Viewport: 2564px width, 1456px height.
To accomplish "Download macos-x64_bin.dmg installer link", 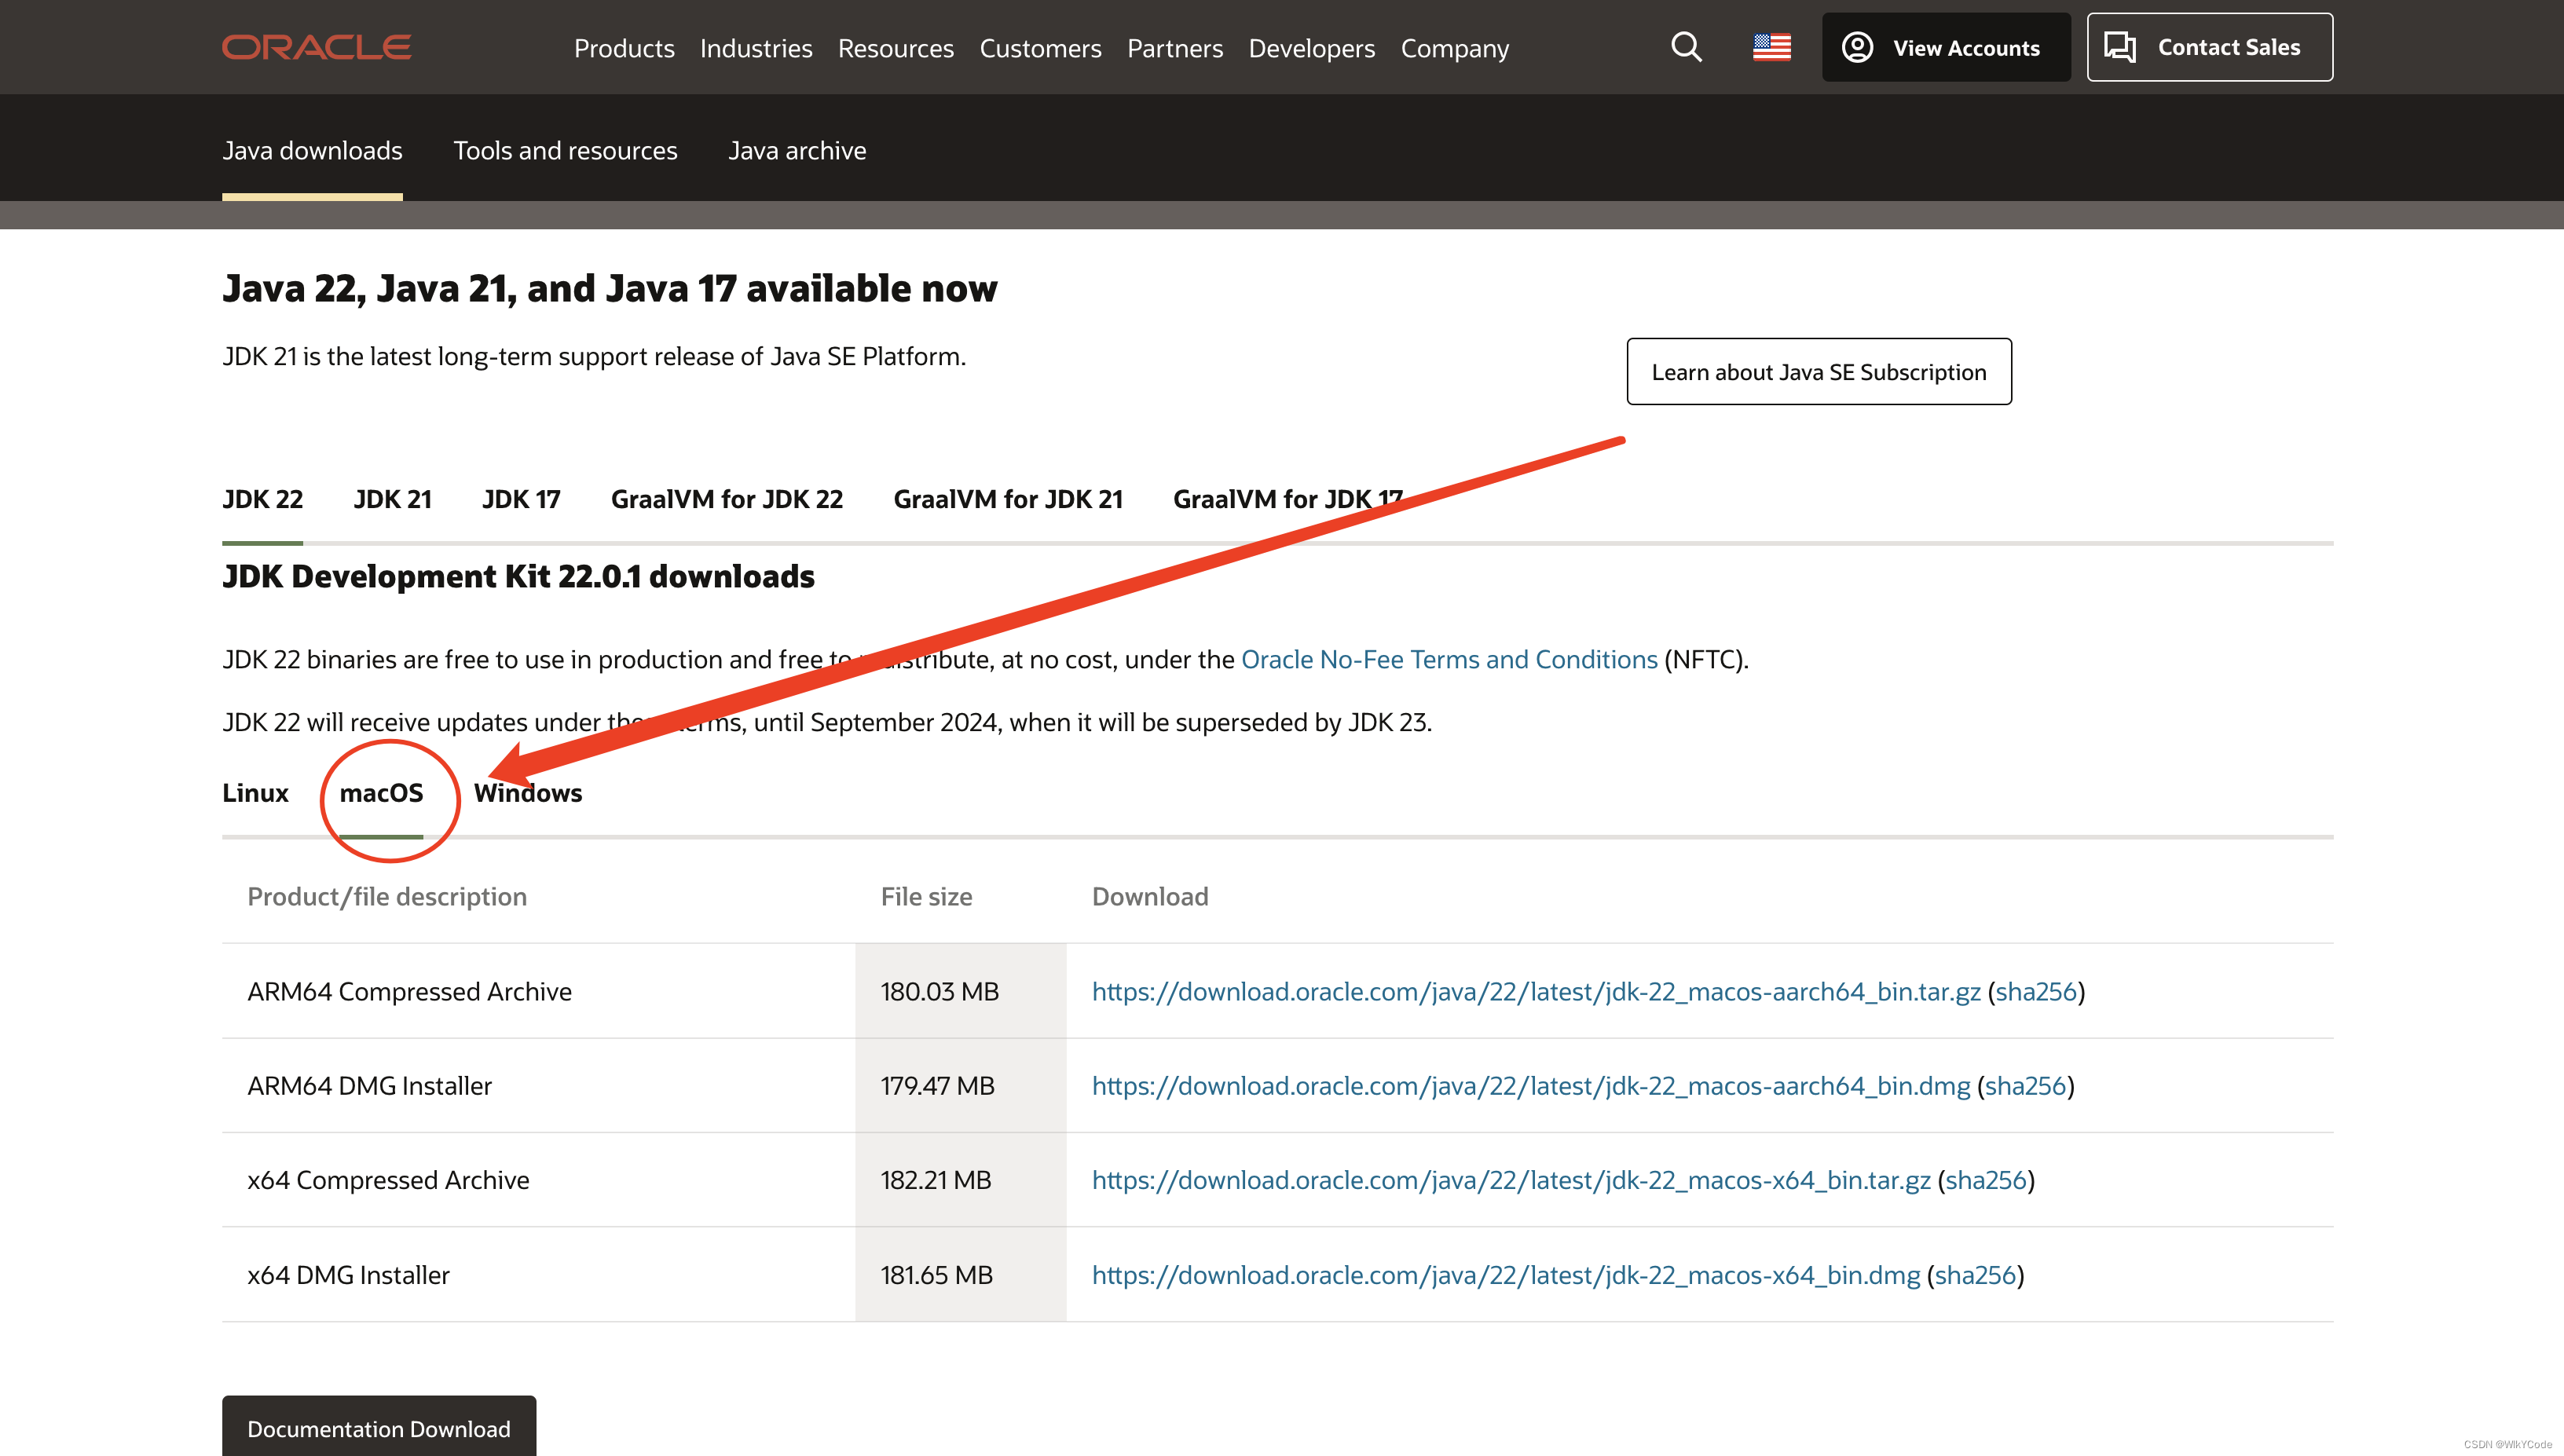I will point(1506,1275).
